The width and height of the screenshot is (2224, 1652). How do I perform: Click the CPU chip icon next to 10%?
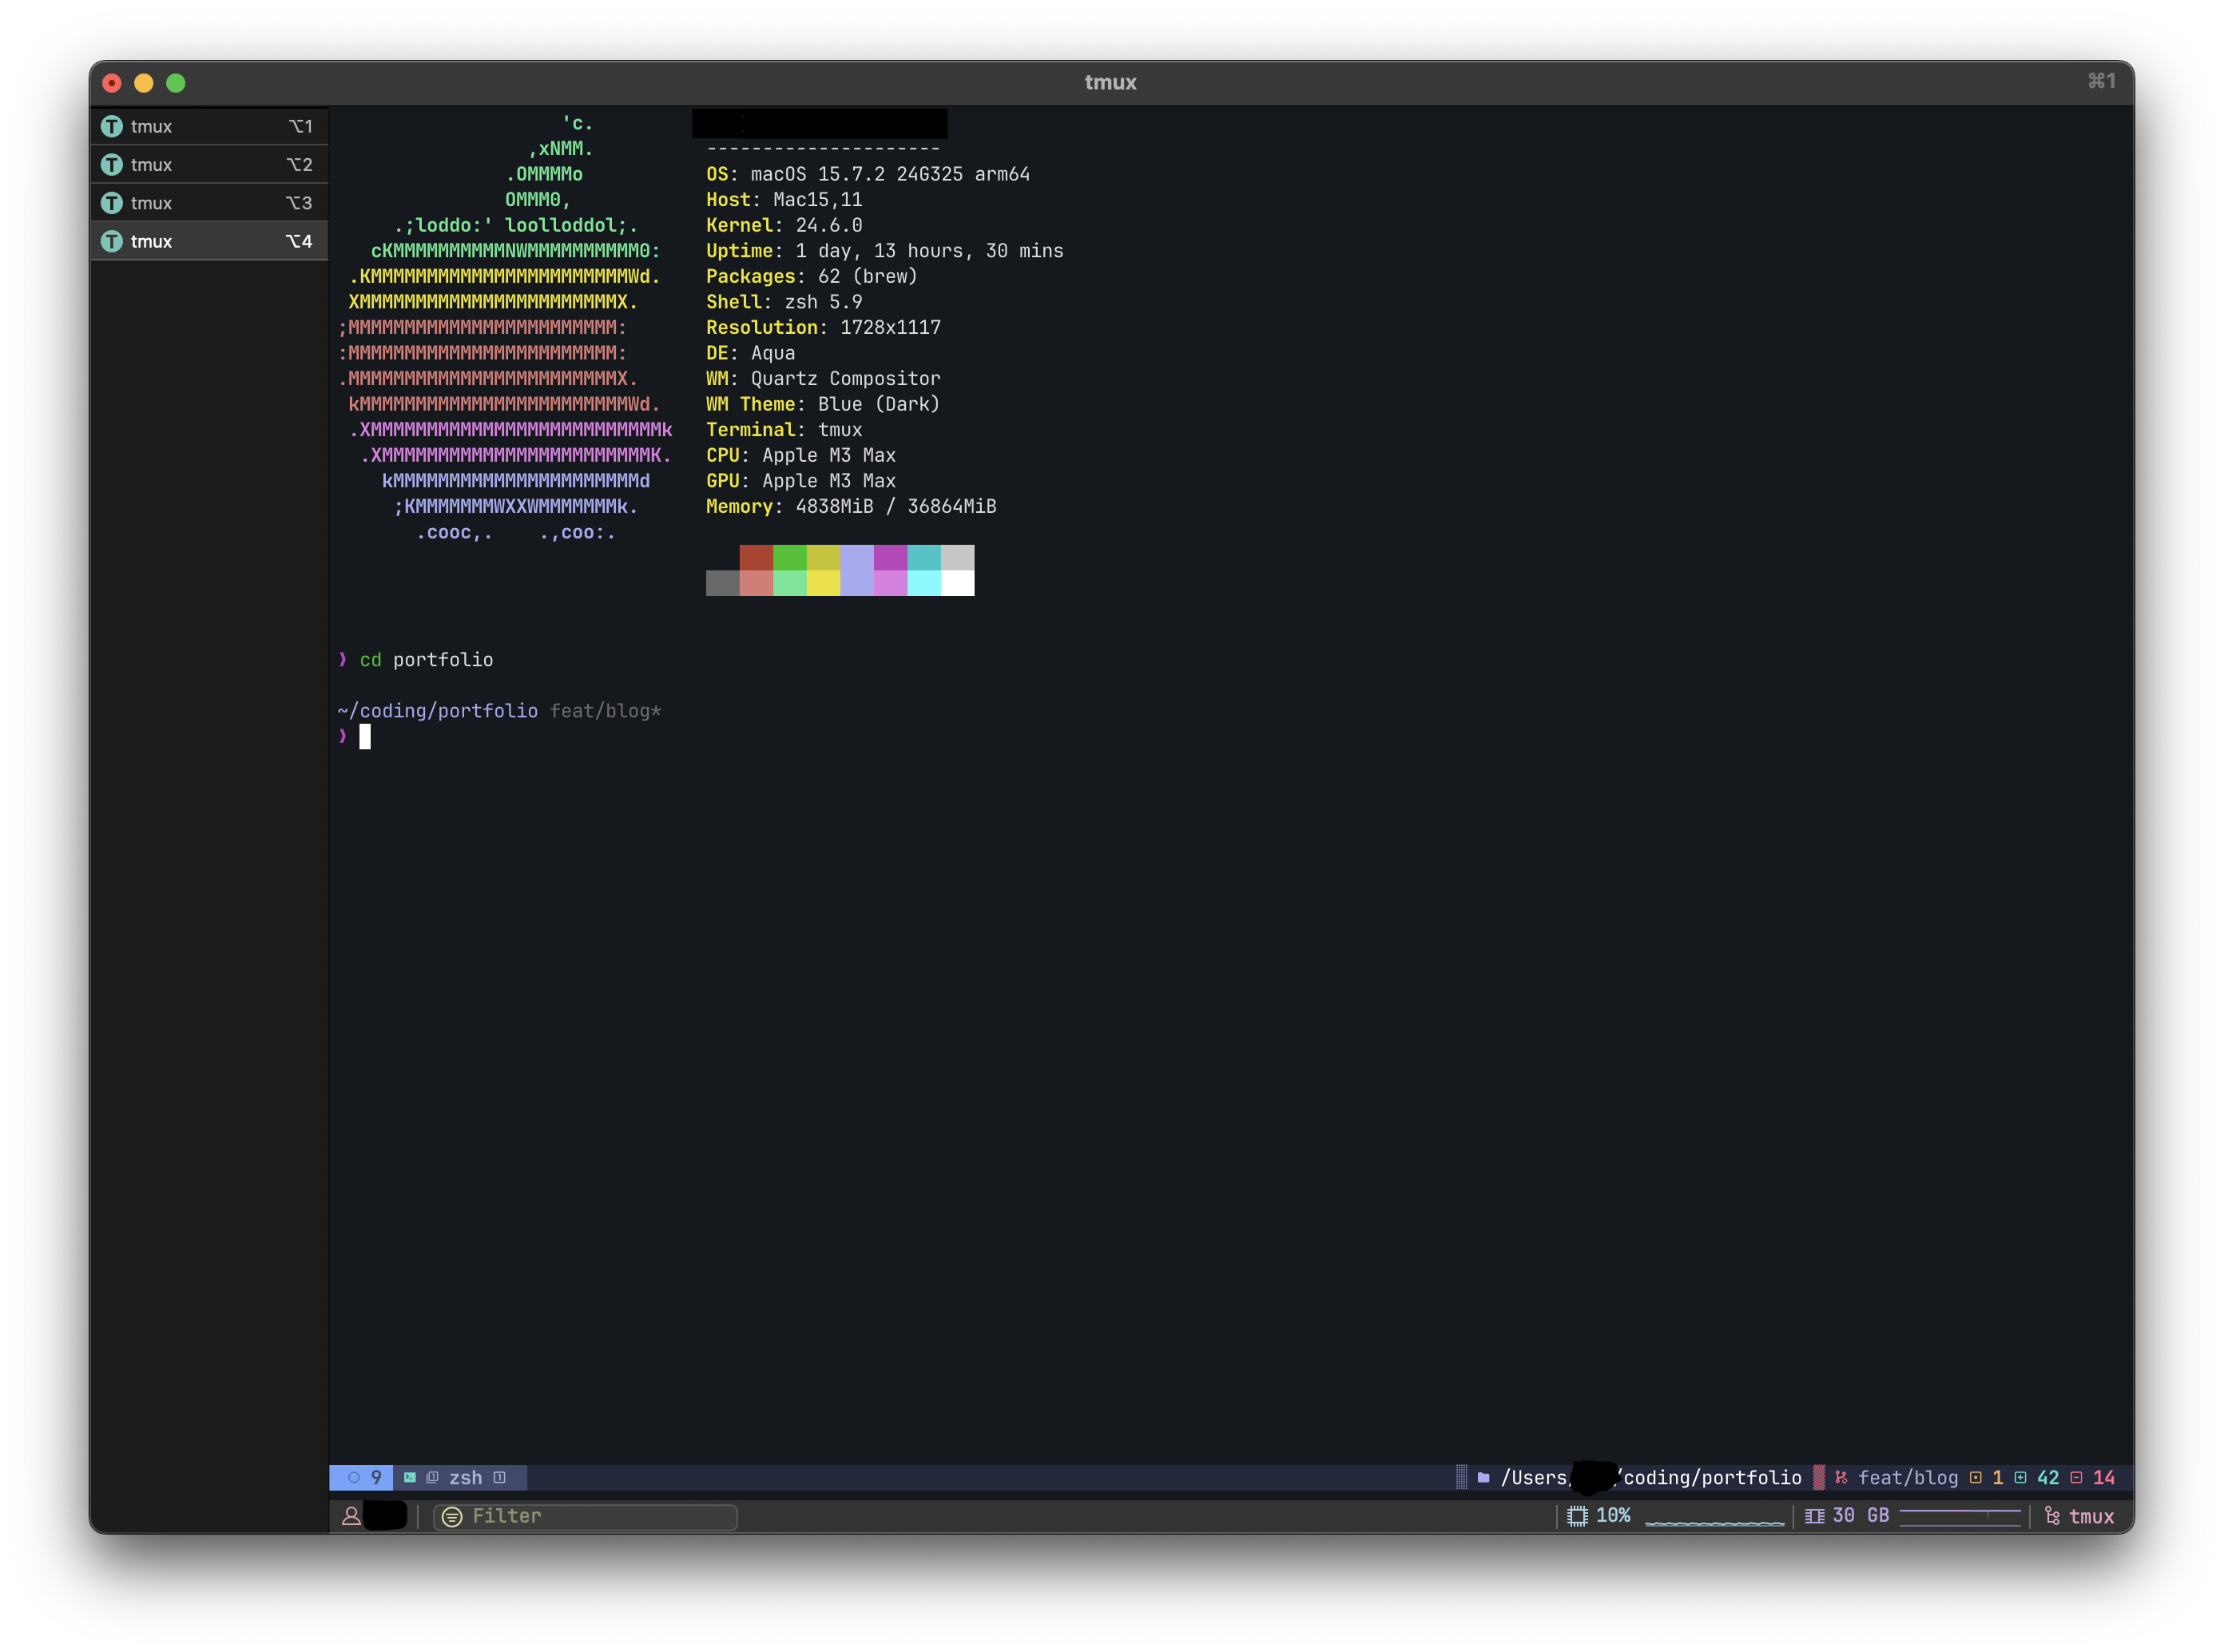1578,1516
